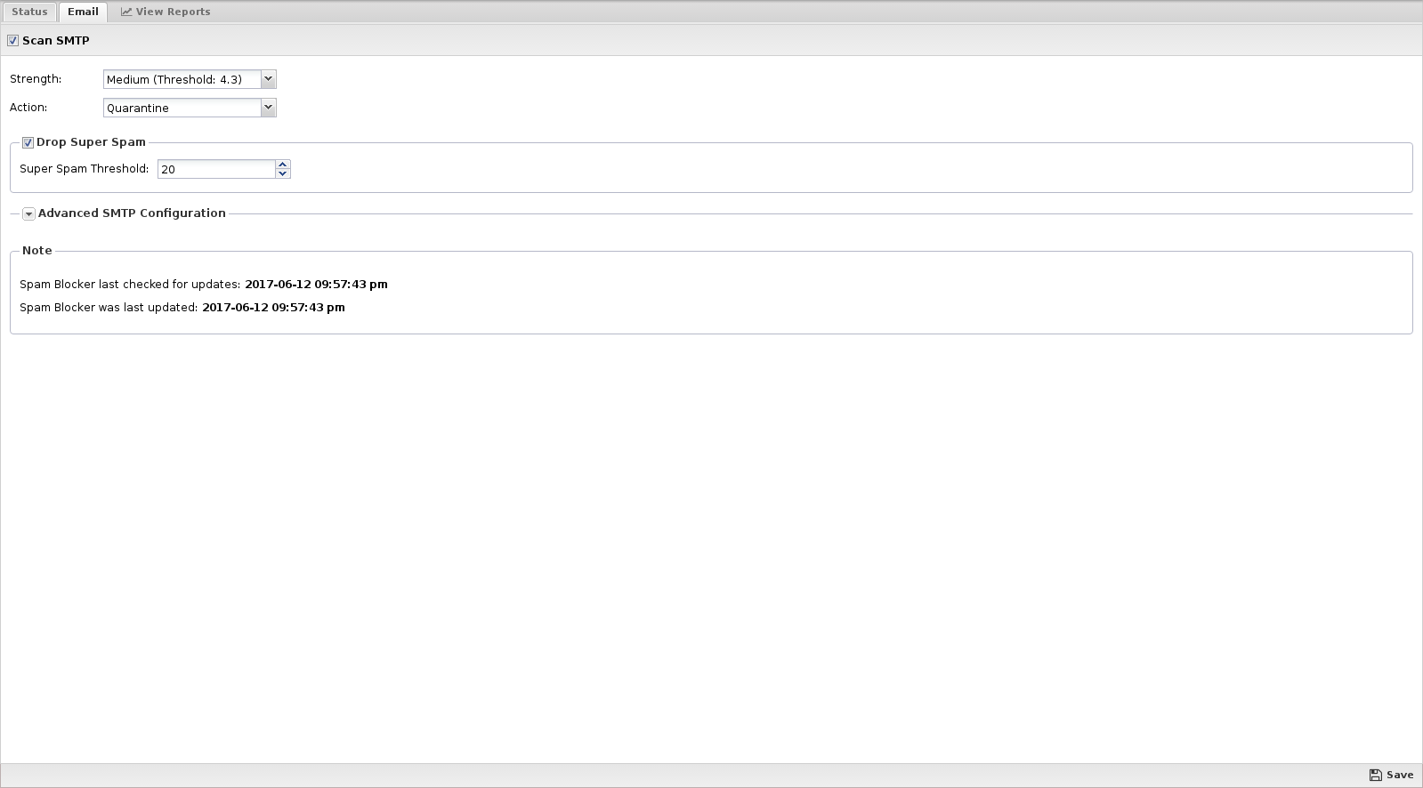Open the View Reports tab
The width and height of the screenshot is (1423, 788).
point(166,12)
